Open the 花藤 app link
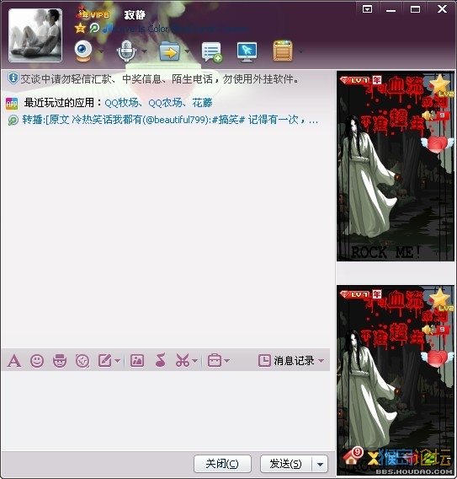The width and height of the screenshot is (457, 479). pos(202,103)
